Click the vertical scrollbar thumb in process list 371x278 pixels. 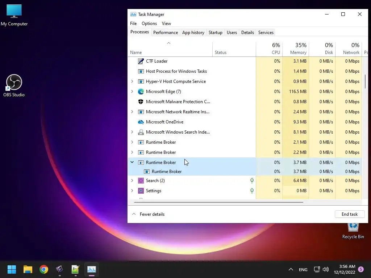(x=365, y=81)
